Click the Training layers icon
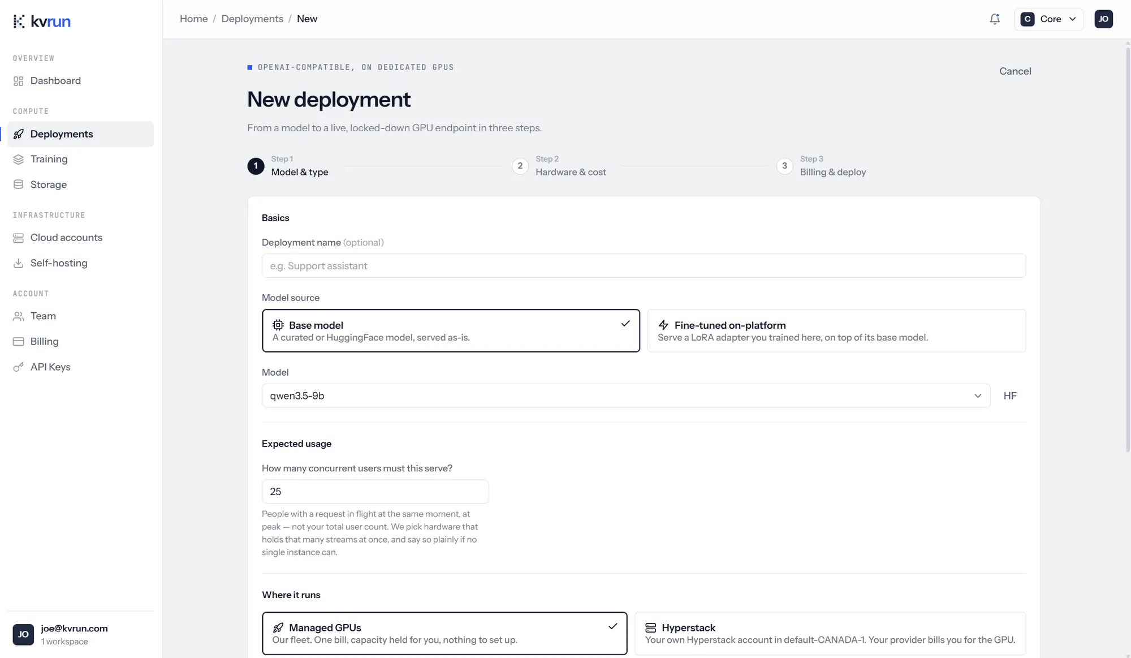Screen dimensions: 1131x658 pyautogui.click(x=19, y=160)
